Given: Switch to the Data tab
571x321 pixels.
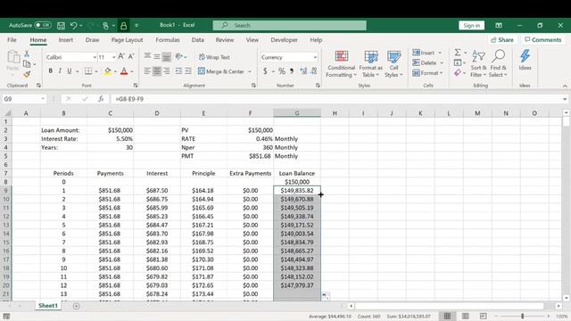Looking at the screenshot, I should (198, 39).
